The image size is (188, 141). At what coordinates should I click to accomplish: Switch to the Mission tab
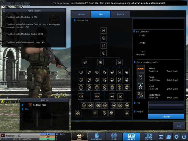(81, 14)
